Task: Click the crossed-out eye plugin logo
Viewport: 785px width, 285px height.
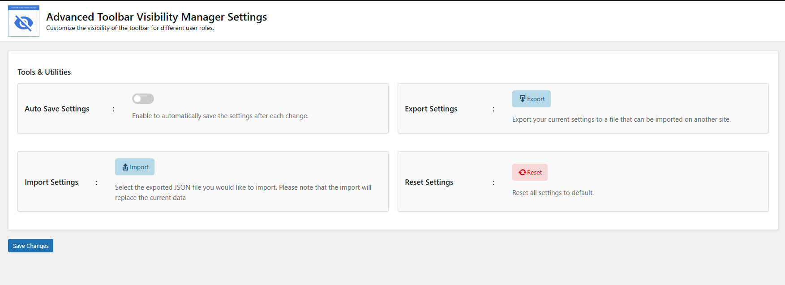Action: [x=24, y=22]
